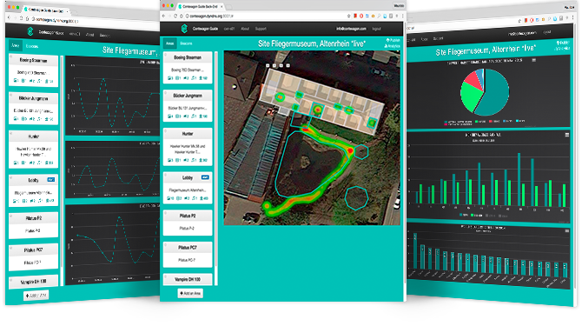Select Lobby area card in center window
Image resolution: width=582 pixels, height=326 pixels.
(188, 188)
